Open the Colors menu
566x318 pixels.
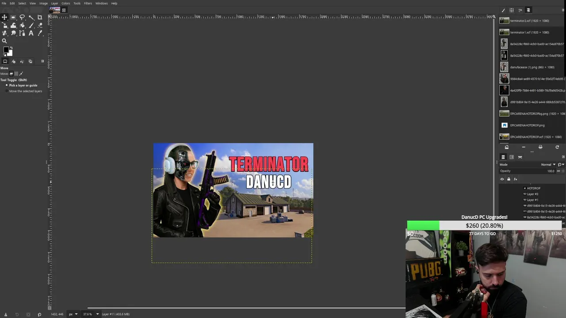(x=65, y=3)
